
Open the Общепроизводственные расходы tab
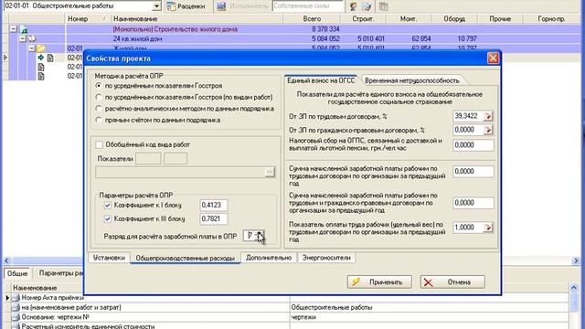click(x=185, y=258)
